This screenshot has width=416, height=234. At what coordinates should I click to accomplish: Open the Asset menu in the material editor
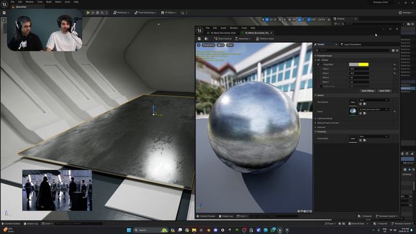pos(224,28)
